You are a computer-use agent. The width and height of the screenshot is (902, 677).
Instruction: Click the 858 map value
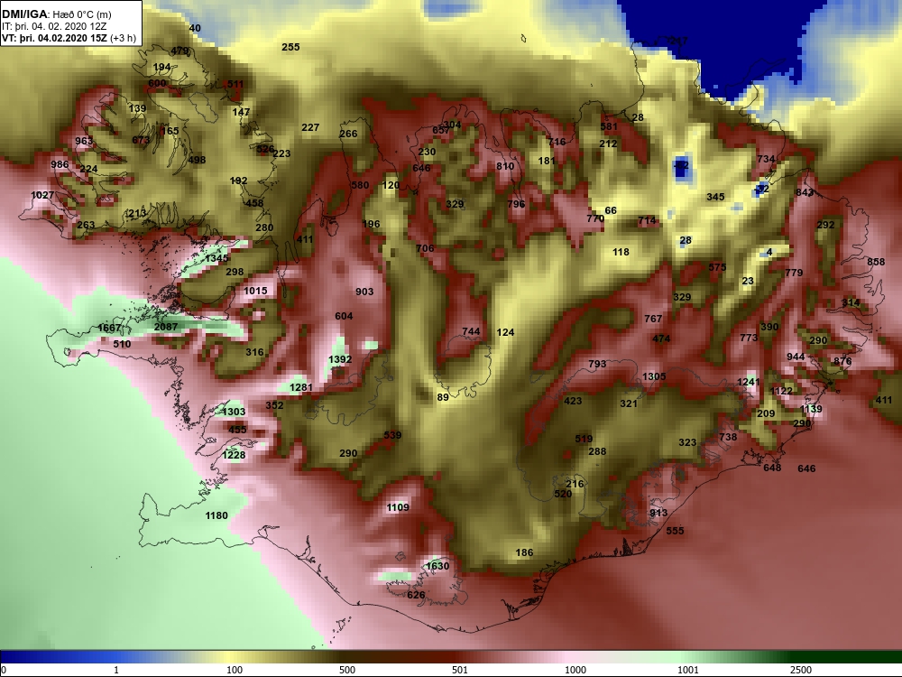pos(876,262)
